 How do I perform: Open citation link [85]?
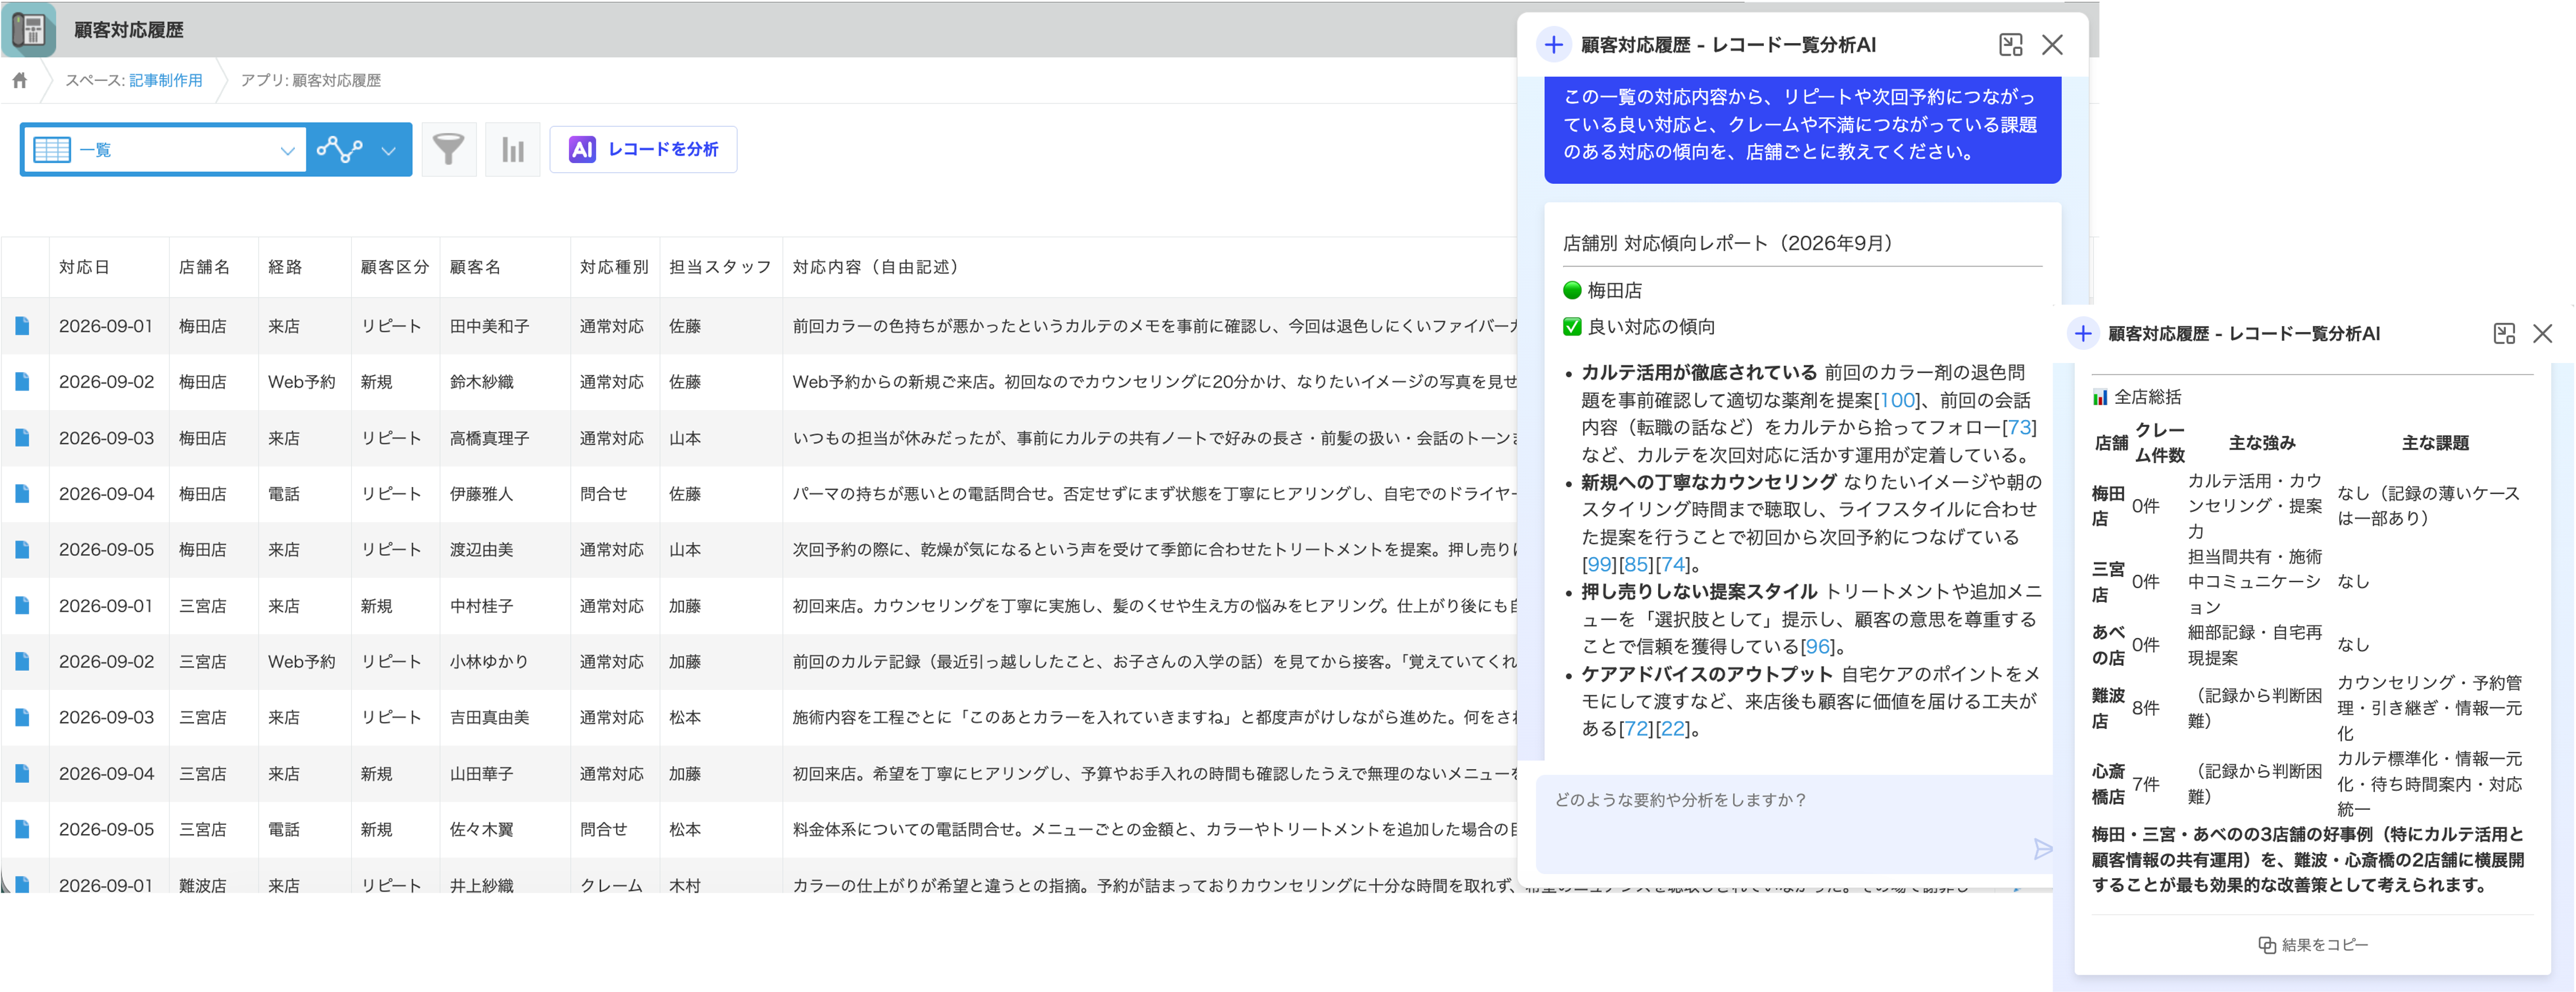(x=1636, y=565)
